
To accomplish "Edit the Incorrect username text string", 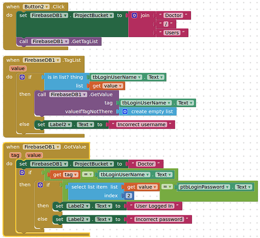I will (141, 124).
